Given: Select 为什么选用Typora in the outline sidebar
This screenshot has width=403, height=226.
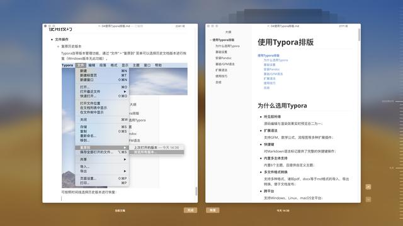Looking at the screenshot, I should click(x=227, y=46).
